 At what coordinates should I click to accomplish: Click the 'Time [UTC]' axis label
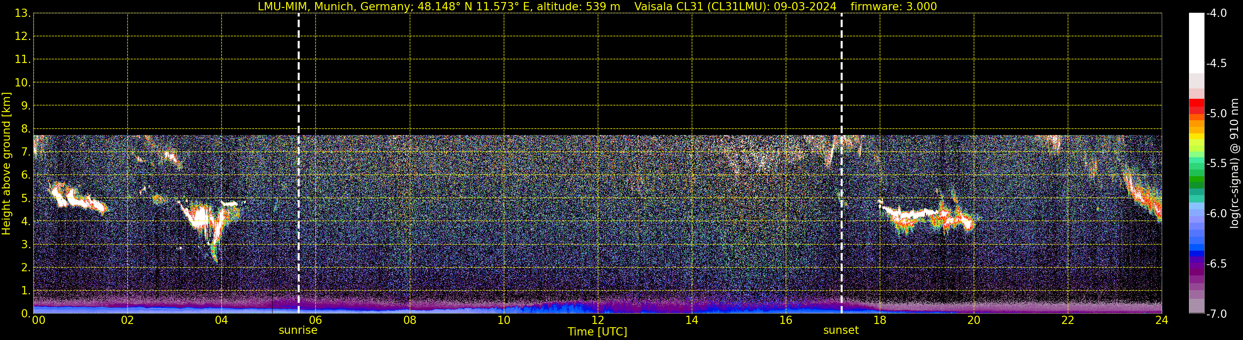click(597, 332)
